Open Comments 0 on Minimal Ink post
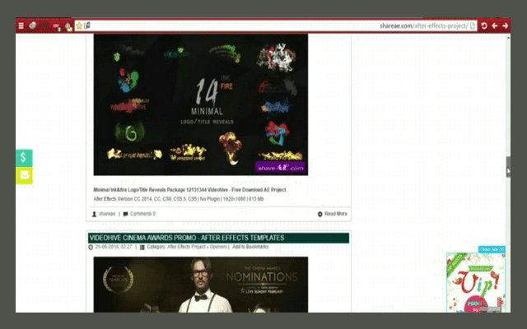 [x=142, y=214]
